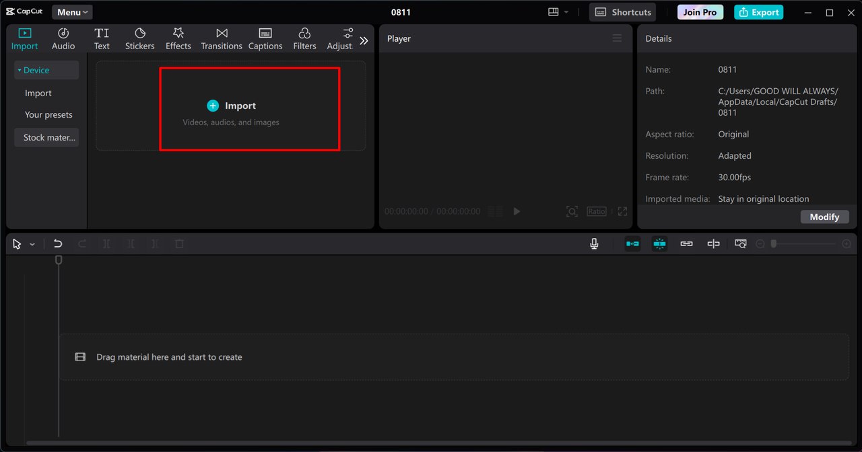Open the Captions tab

pyautogui.click(x=265, y=39)
